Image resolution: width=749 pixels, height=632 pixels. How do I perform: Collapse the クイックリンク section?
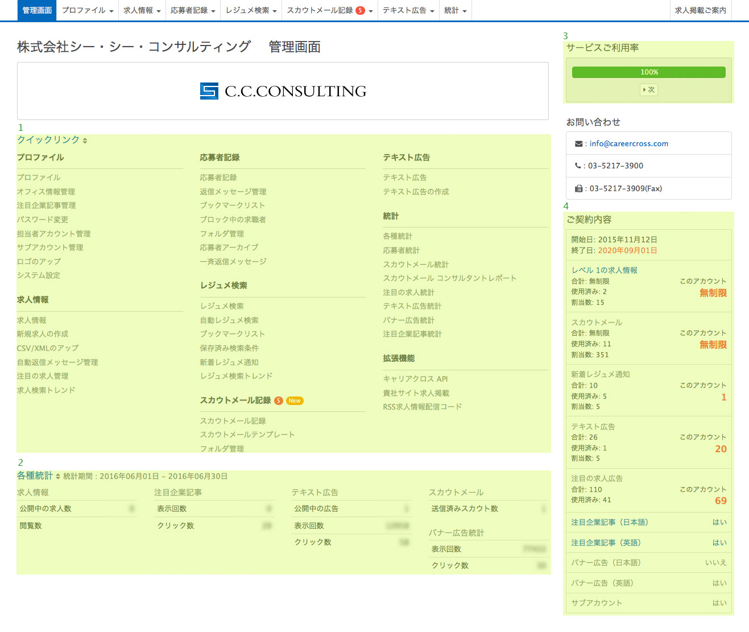tap(52, 140)
